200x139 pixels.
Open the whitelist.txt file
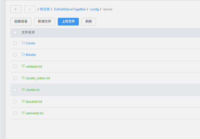[x=34, y=67]
